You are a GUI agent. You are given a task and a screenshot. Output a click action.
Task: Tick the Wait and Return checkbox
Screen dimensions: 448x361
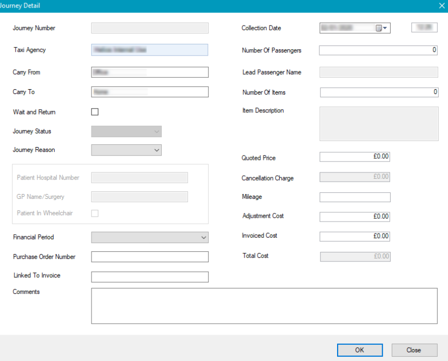point(95,112)
